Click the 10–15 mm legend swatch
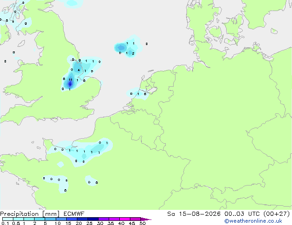 [61, 219]
